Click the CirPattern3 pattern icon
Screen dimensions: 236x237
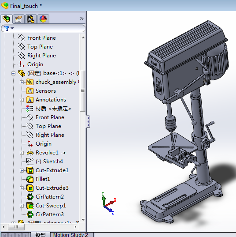30,214
